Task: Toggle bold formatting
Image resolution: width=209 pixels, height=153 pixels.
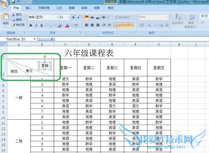Action: (31, 25)
